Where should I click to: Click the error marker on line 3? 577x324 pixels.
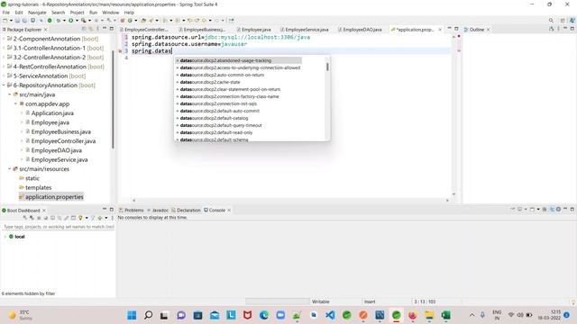coord(120,51)
